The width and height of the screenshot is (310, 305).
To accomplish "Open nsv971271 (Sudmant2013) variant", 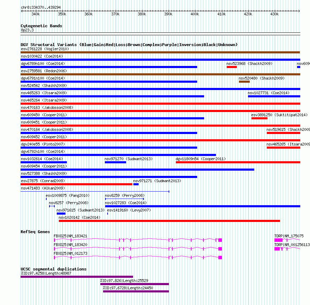I will click(x=136, y=184).
